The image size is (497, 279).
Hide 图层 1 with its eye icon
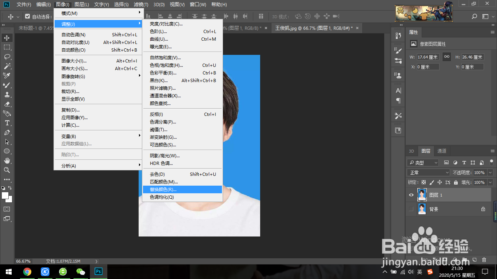click(x=411, y=195)
